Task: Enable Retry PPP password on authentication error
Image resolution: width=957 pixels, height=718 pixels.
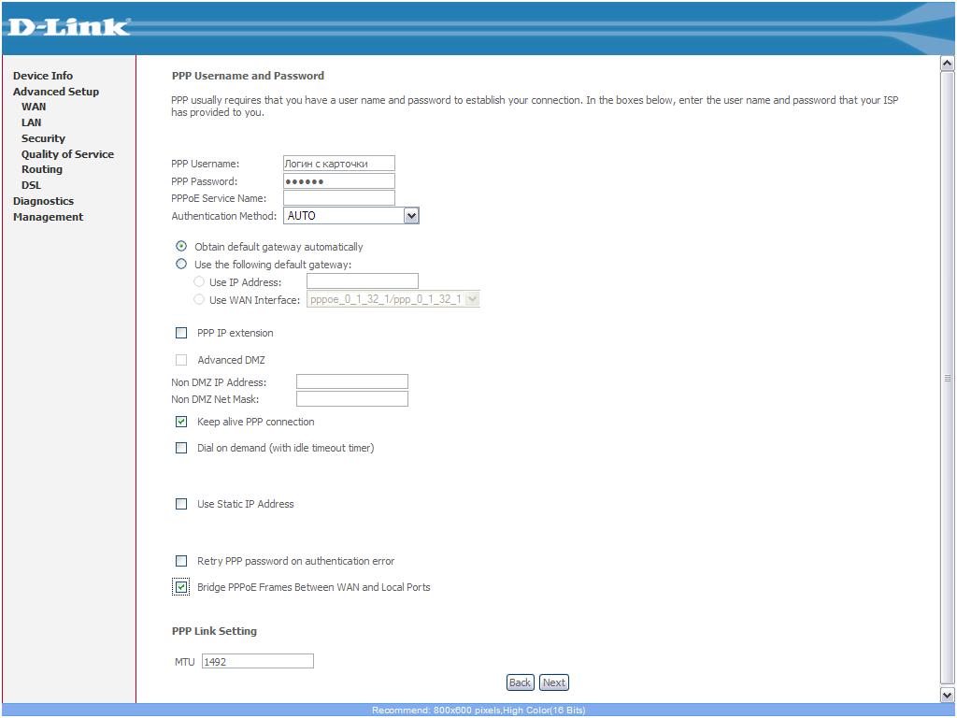Action: [x=181, y=561]
